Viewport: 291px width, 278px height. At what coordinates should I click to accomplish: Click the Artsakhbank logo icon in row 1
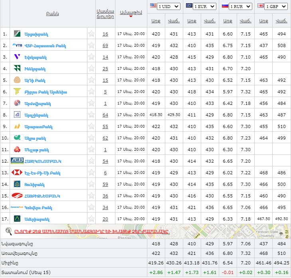(17, 34)
